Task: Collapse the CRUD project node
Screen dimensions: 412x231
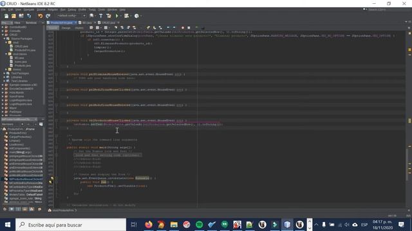Action: pos(3,35)
